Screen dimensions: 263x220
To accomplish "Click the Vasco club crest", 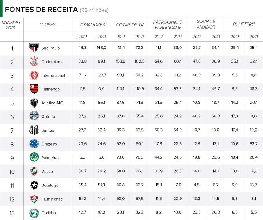I will coord(34,172).
